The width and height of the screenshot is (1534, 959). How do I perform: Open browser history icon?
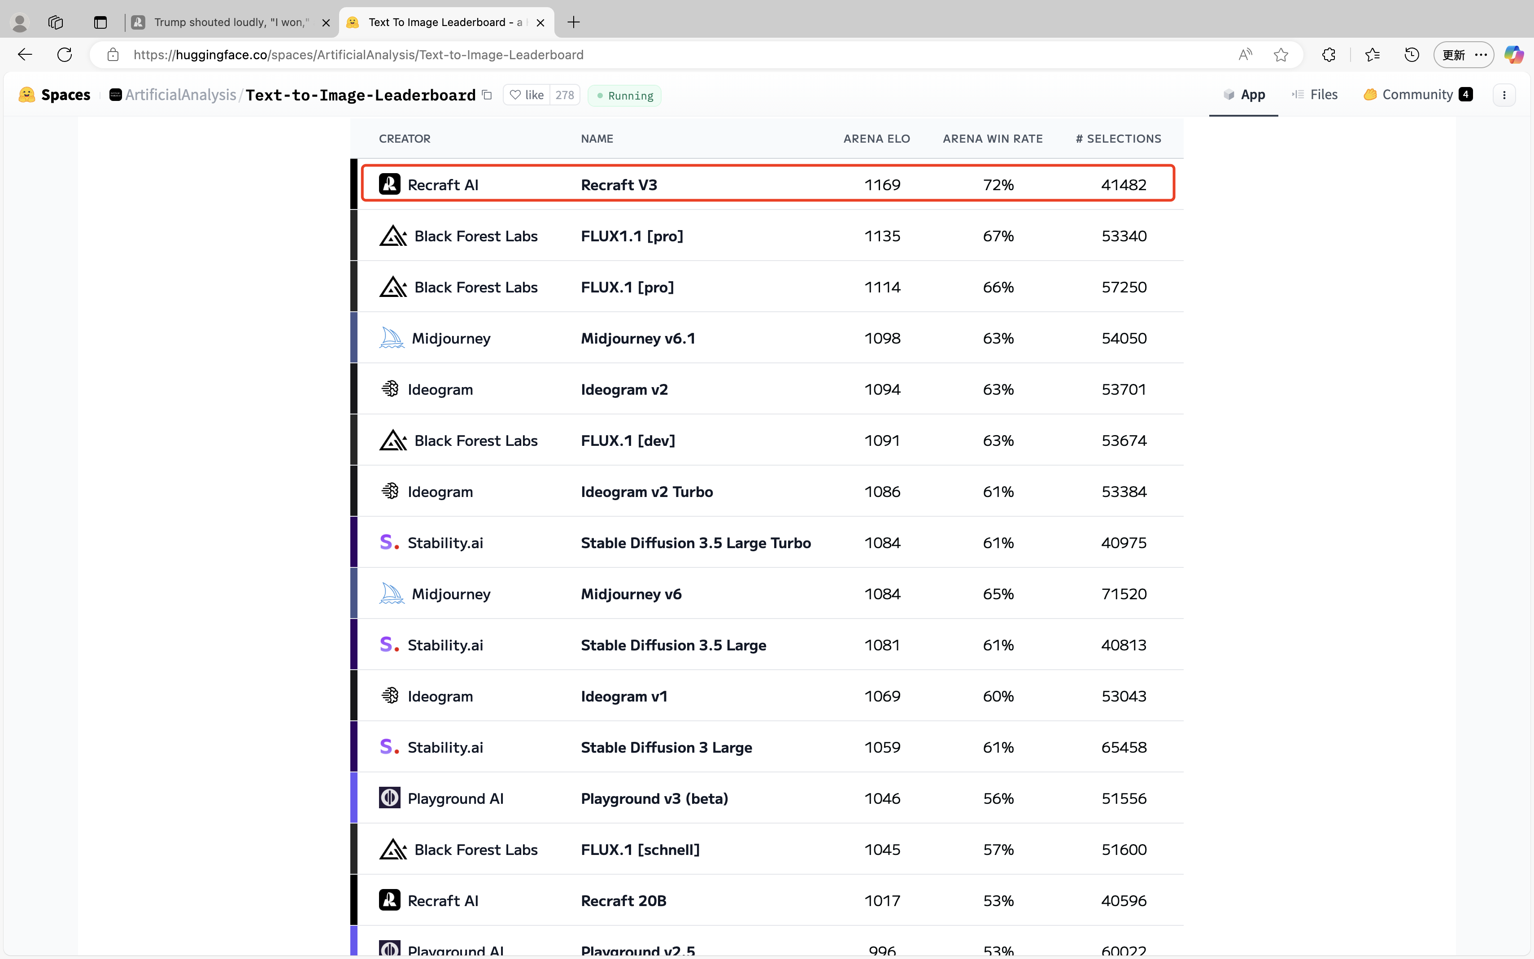[x=1412, y=55]
